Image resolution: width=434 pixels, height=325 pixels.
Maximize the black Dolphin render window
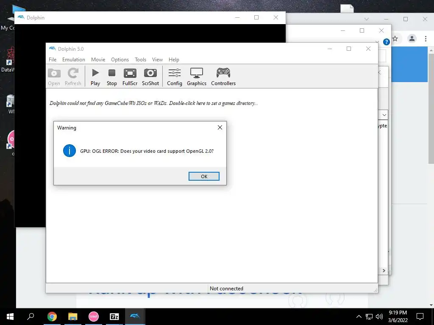256,17
